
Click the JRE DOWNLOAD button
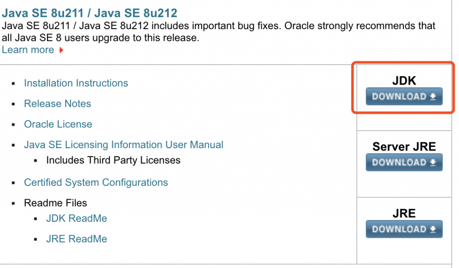click(x=403, y=229)
